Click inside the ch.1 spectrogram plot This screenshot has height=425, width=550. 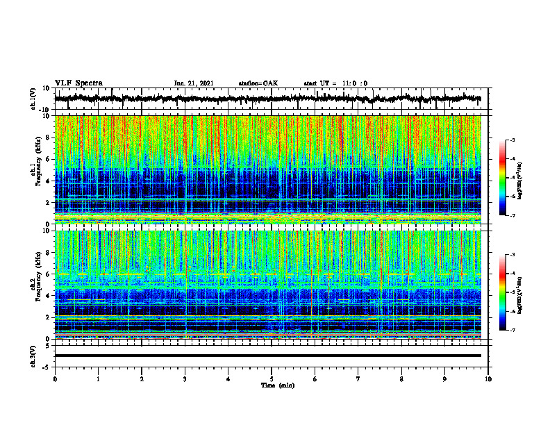267,169
